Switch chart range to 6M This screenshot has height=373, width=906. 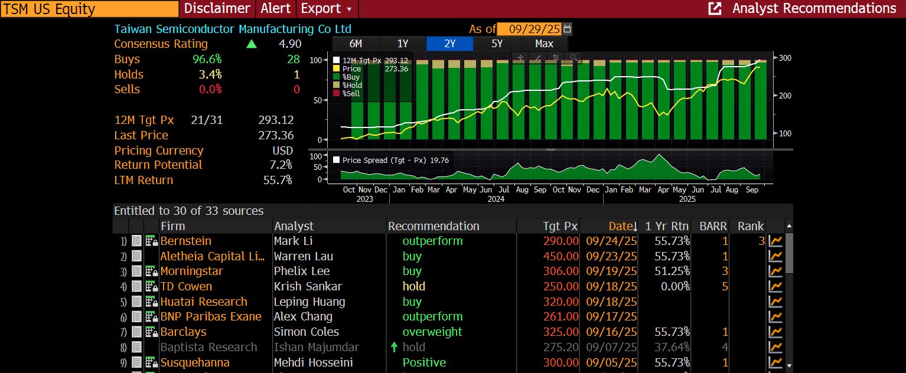tap(356, 44)
